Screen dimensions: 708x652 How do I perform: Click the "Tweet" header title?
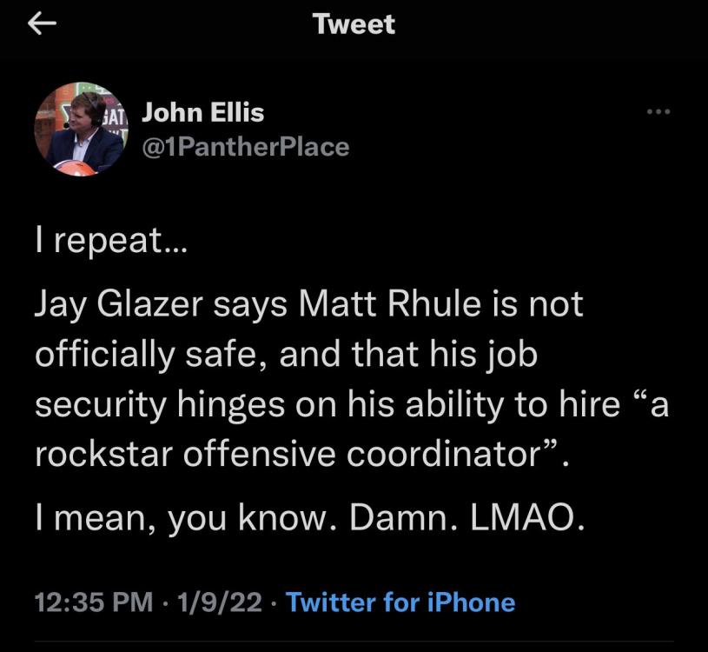pos(354,24)
